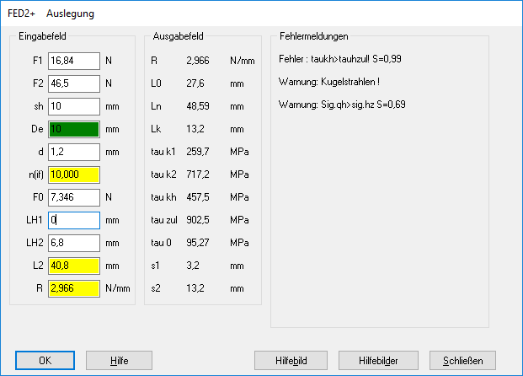Focus the sh stroke input field
The height and width of the screenshot is (376, 523).
(74, 106)
